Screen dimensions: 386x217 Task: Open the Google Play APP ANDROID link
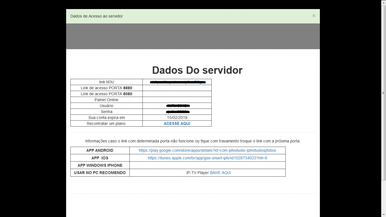click(207, 150)
